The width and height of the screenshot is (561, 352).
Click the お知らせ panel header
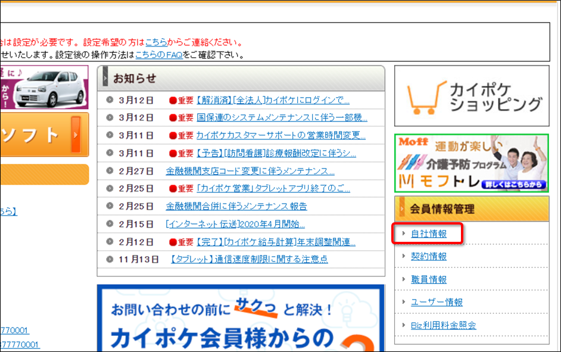click(x=241, y=79)
